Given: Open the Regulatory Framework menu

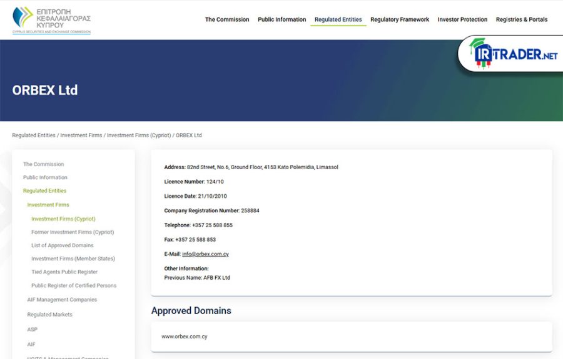Looking at the screenshot, I should pyautogui.click(x=400, y=19).
